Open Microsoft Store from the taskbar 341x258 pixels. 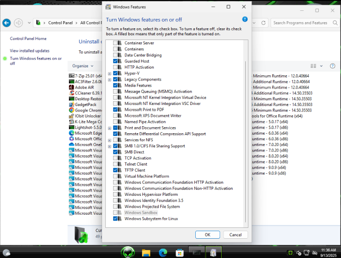pyautogui.click(x=180, y=253)
